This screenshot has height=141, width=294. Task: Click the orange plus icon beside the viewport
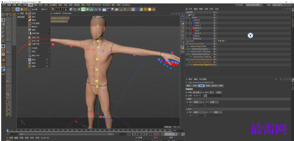tap(14, 15)
